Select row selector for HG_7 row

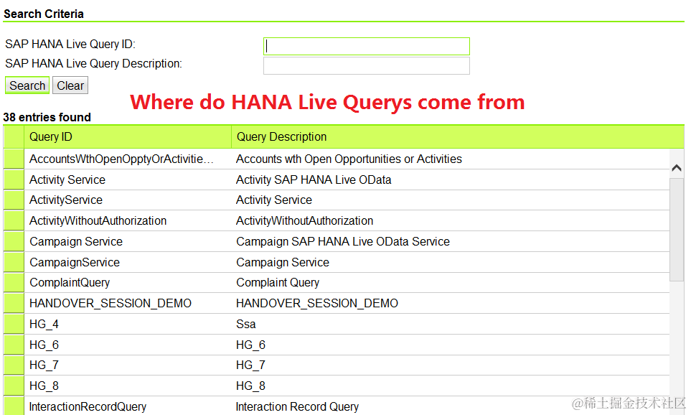(14, 365)
